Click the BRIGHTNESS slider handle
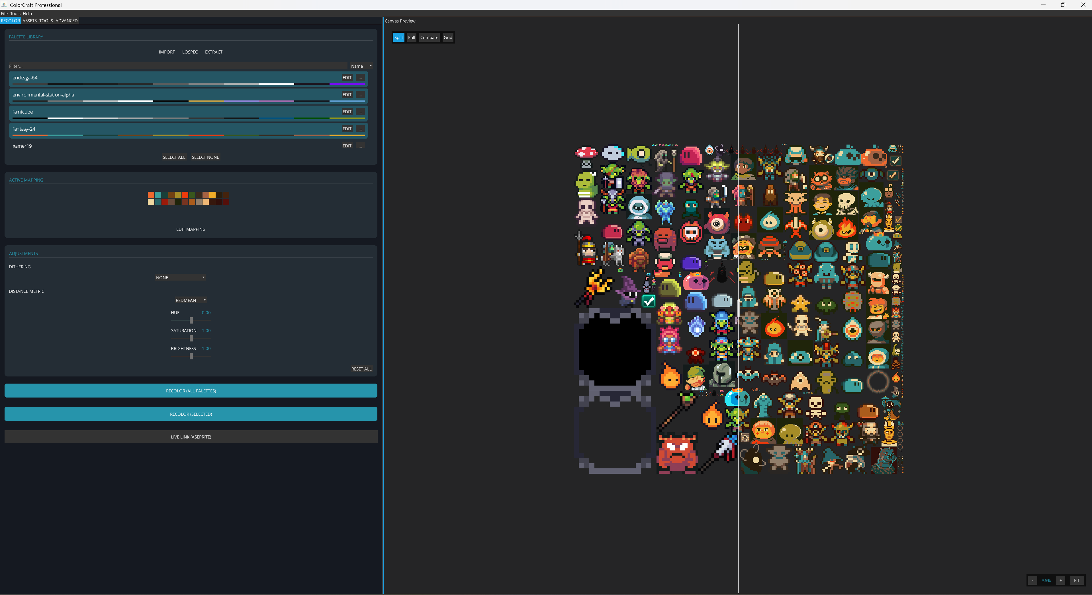The image size is (1092, 595). (x=191, y=356)
